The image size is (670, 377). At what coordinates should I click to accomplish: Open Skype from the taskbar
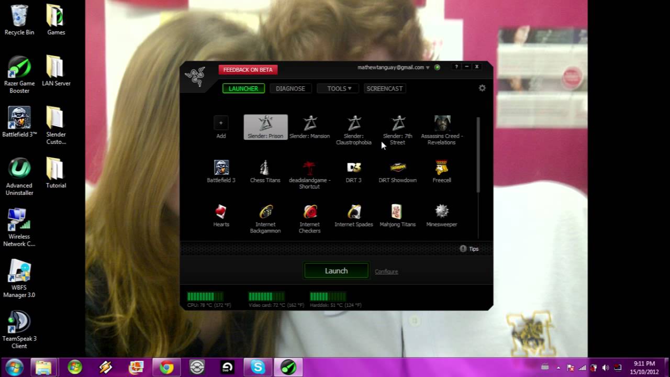tap(258, 368)
